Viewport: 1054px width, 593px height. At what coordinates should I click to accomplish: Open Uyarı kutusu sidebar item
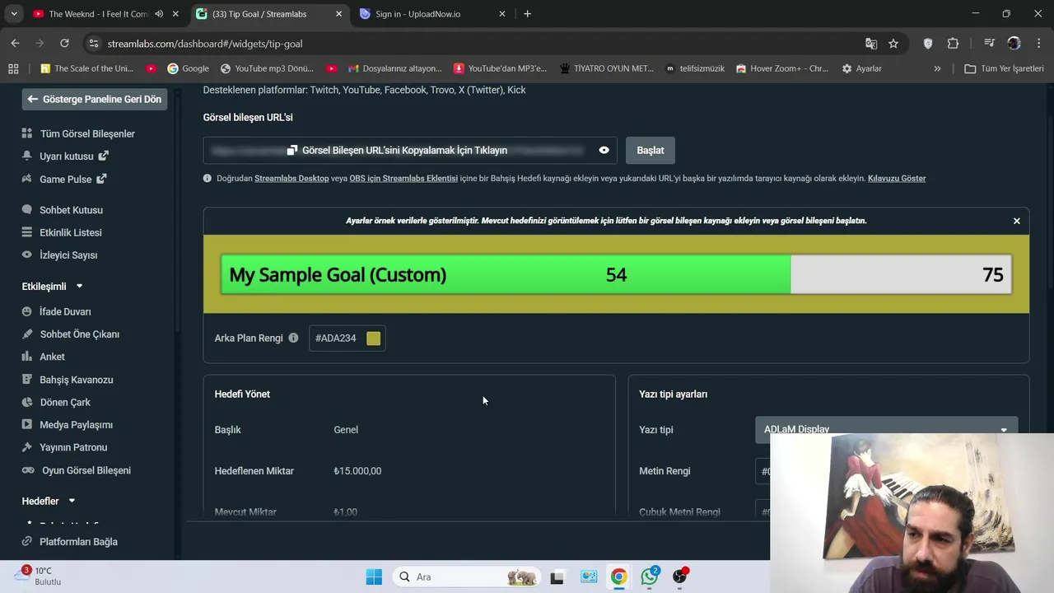tap(66, 156)
